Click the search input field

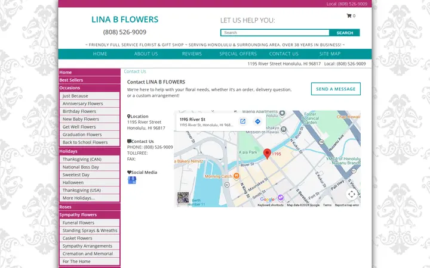click(275, 33)
